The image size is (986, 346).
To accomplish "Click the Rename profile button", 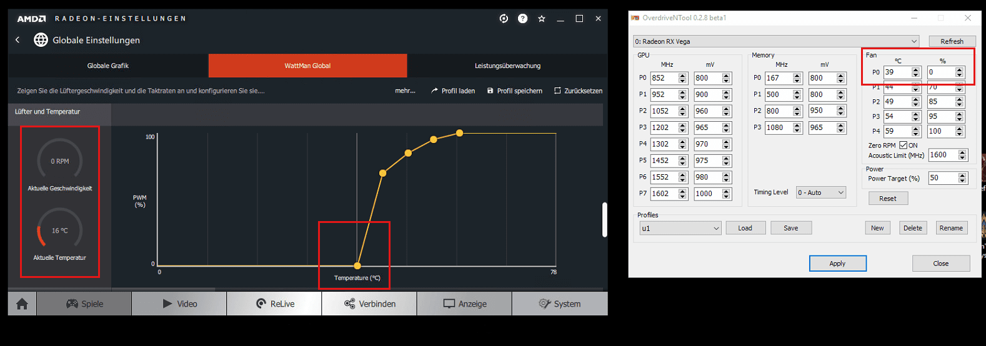I will pyautogui.click(x=951, y=228).
